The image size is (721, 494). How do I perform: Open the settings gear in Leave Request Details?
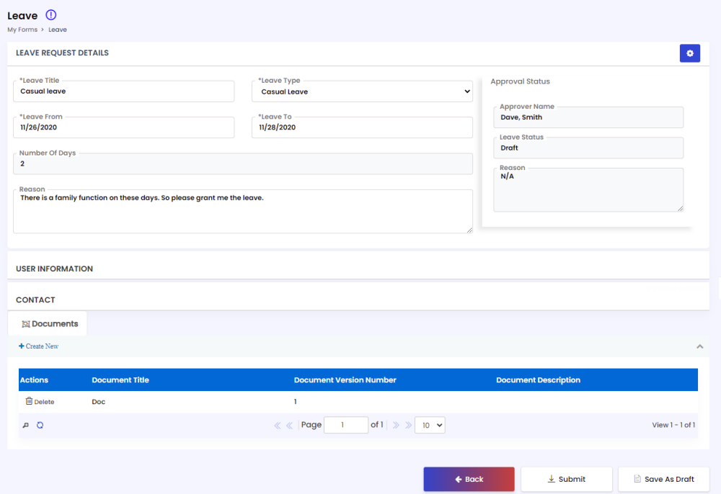(689, 53)
